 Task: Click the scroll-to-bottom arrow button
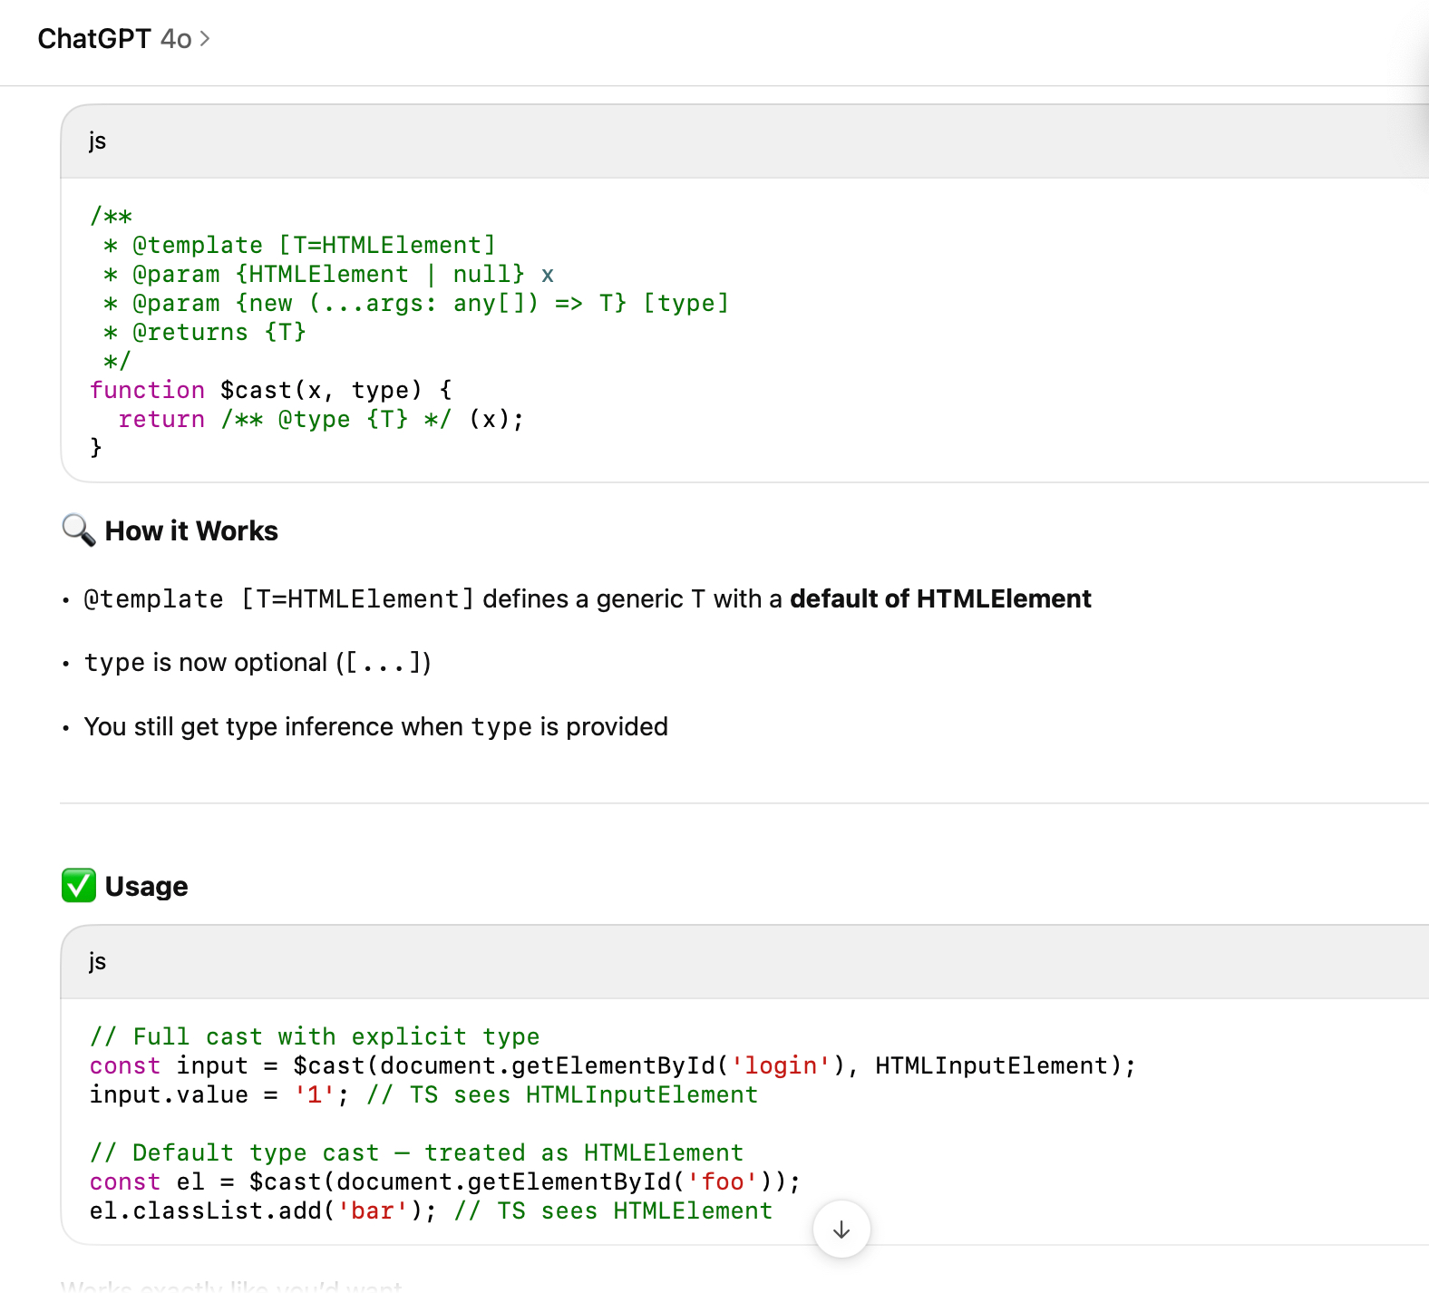(x=841, y=1230)
